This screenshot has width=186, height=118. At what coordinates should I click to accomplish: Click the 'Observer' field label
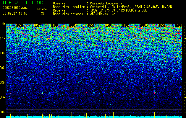pyautogui.click(x=60, y=3)
